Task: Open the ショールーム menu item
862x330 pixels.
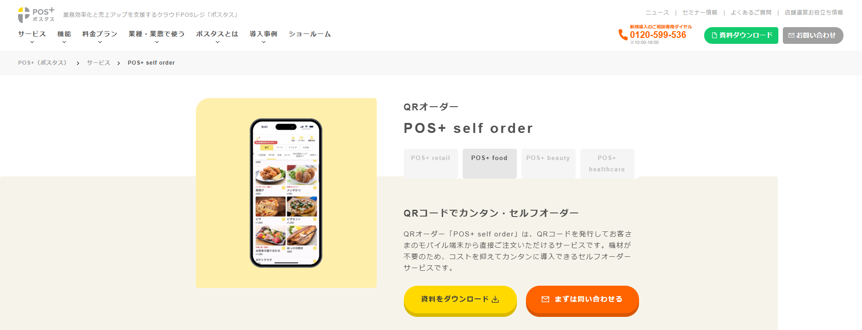Action: [x=310, y=34]
